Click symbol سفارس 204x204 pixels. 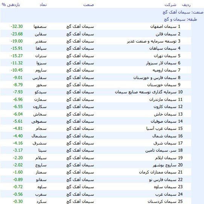tap(40, 78)
